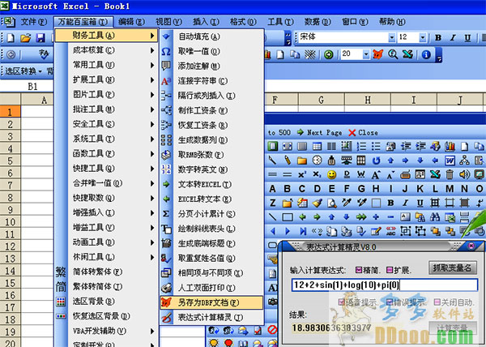This screenshot has height=347, width=486.
Task: Select column header A in the worksheet
Action: click(x=37, y=100)
